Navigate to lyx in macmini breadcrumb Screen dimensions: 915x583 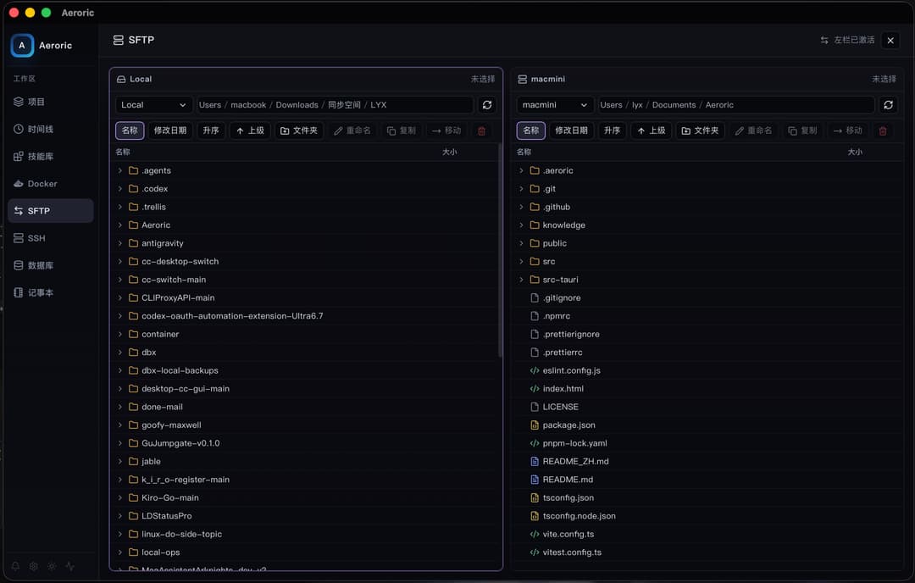click(637, 105)
